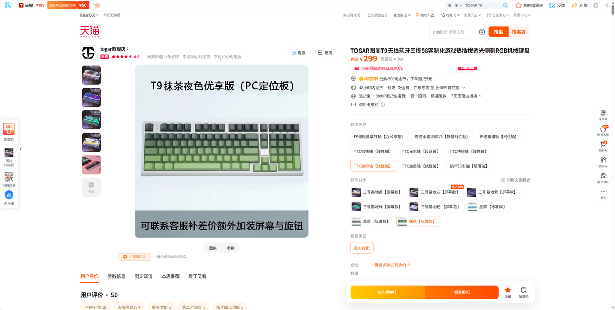Screen dimensions: 615x310
Task: Expand 我的淘宝 dropdown
Action: [402, 15]
